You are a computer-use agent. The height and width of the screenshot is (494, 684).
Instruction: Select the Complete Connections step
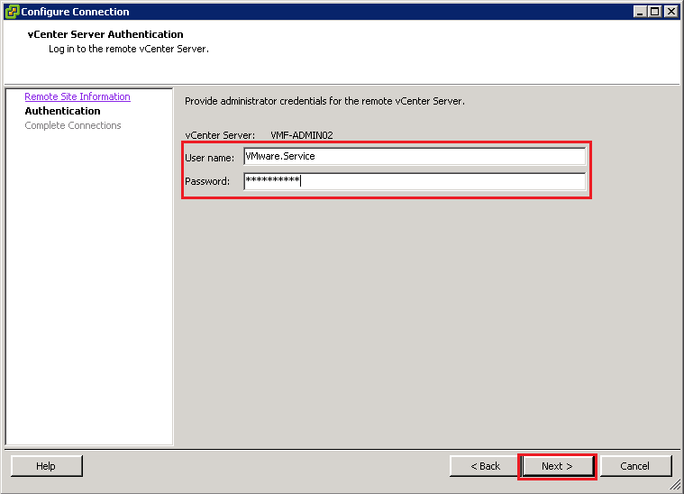(x=72, y=125)
